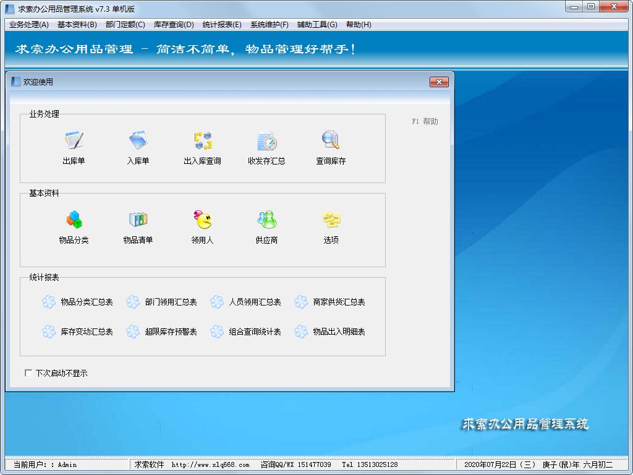Open the 组合查询统计表 report link
This screenshot has height=475, width=633.
pos(255,332)
